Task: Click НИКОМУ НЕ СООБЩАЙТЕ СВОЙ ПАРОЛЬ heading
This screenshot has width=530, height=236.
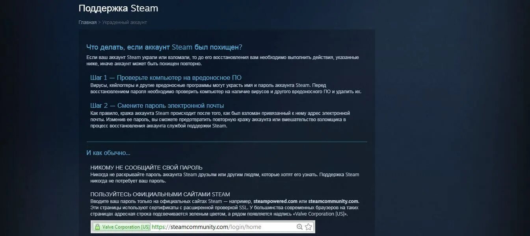Action: click(147, 168)
